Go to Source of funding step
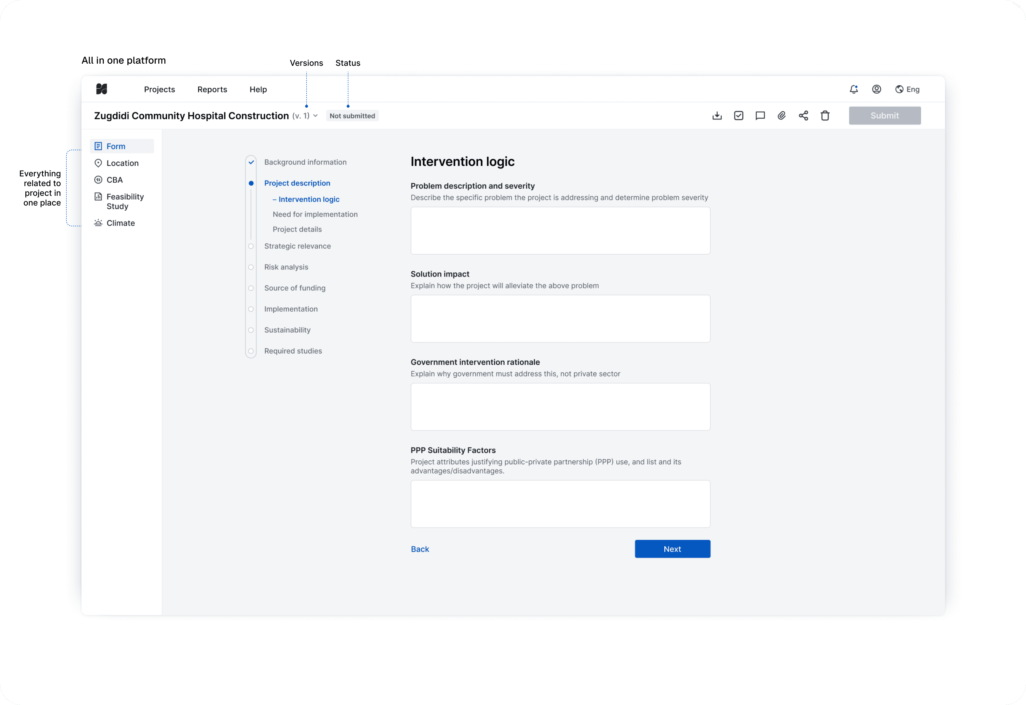Screen dimensions: 1026x705 coord(295,288)
